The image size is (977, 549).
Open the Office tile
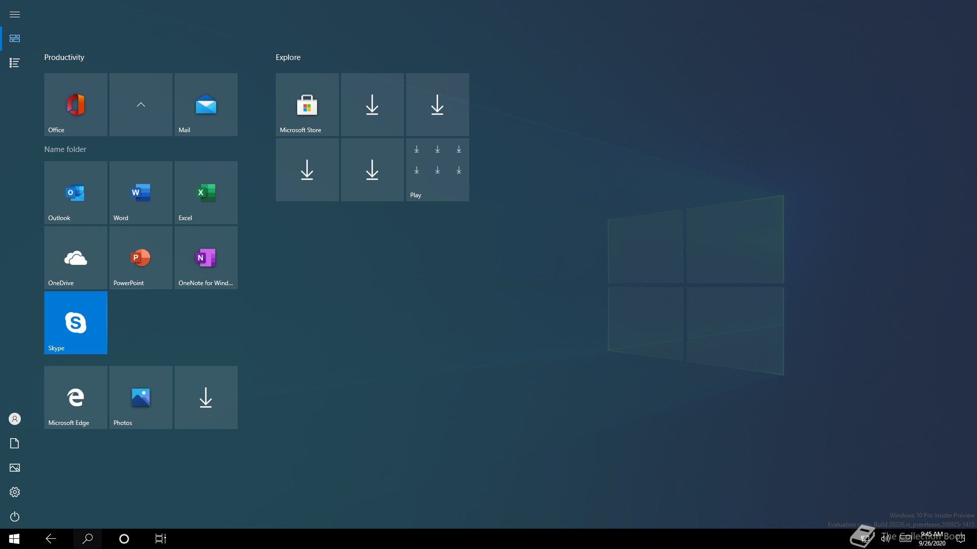click(x=75, y=104)
